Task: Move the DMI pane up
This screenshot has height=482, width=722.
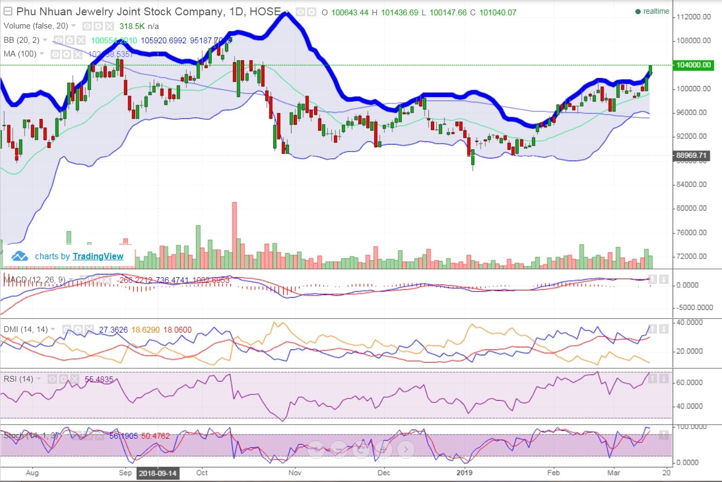Action: click(652, 329)
